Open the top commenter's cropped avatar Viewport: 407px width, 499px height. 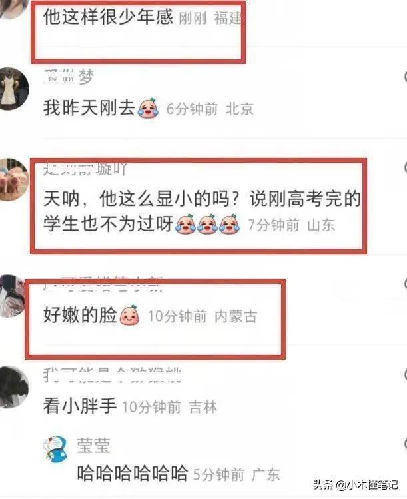10,7
